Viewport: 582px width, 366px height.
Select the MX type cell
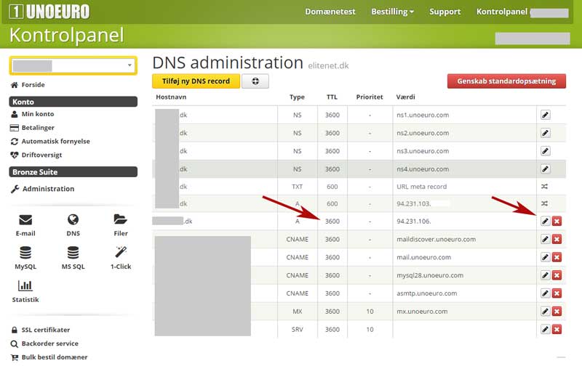[x=298, y=312]
